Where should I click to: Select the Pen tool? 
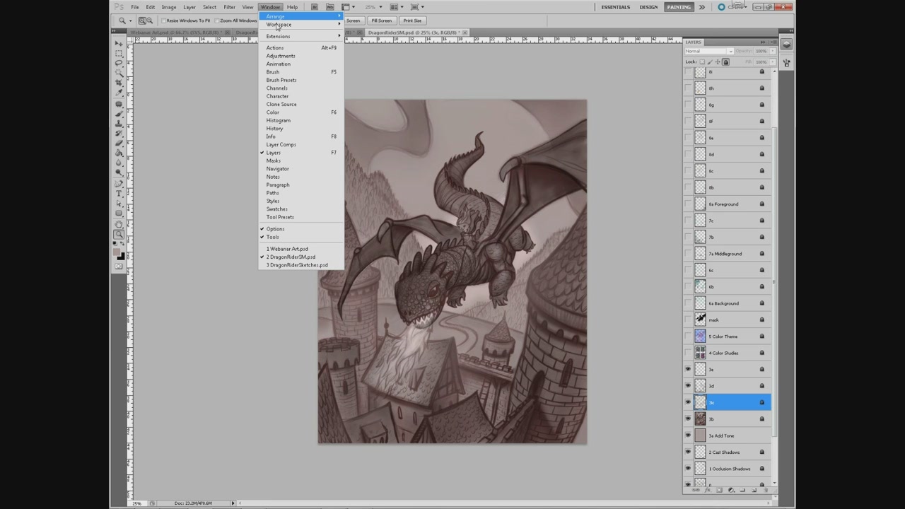coord(119,184)
